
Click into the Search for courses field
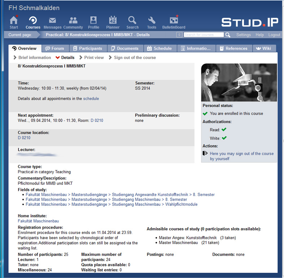click(204, 35)
